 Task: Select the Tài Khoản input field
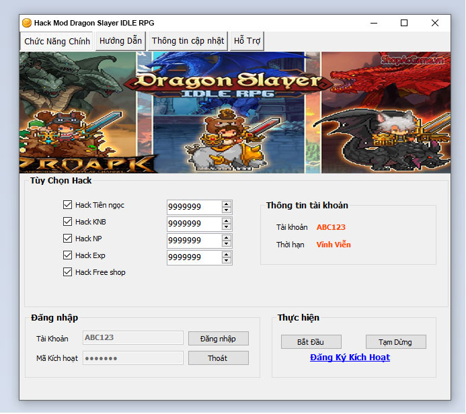(133, 338)
